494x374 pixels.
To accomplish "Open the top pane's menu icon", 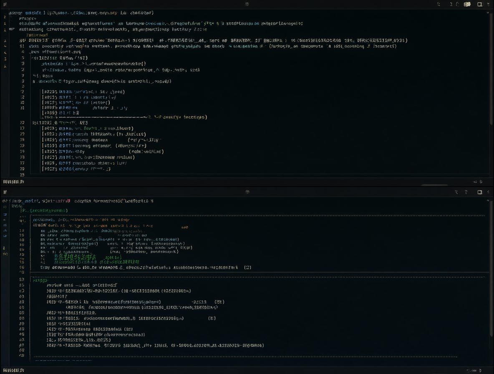I will (5, 4).
